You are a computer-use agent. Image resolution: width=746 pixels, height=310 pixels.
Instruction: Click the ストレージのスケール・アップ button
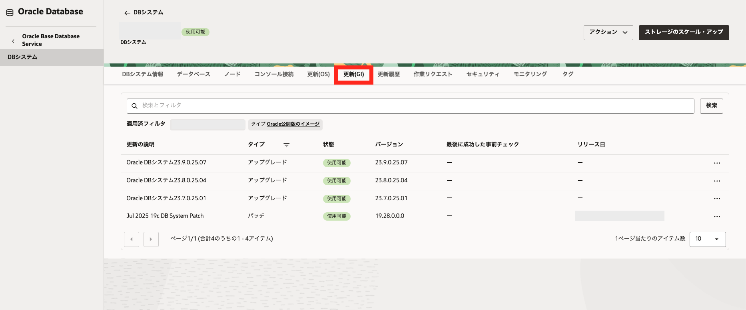coord(684,32)
